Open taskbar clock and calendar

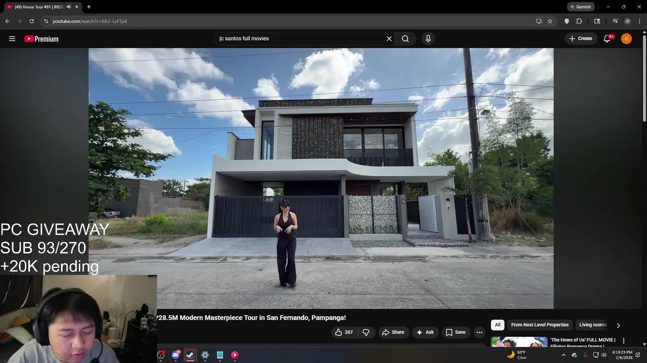622,355
